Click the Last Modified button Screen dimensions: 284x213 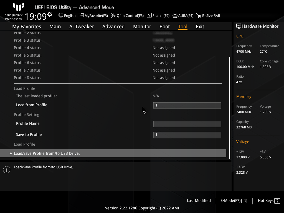[199, 201]
